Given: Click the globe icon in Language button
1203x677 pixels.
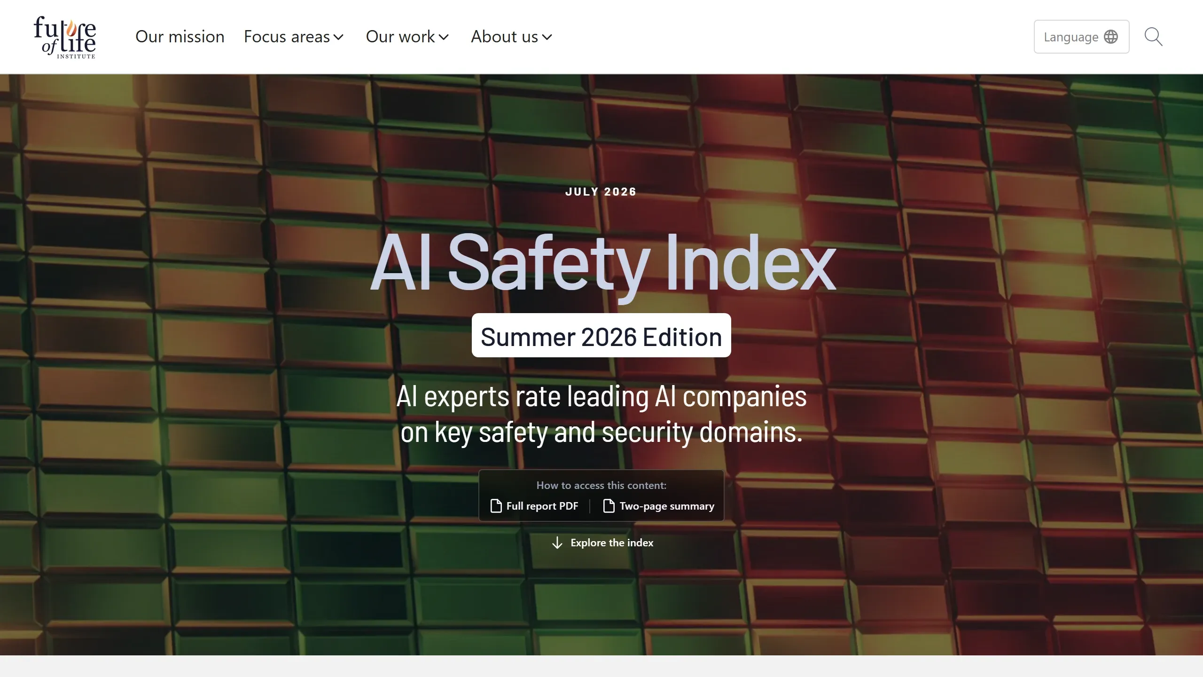Looking at the screenshot, I should 1111,37.
